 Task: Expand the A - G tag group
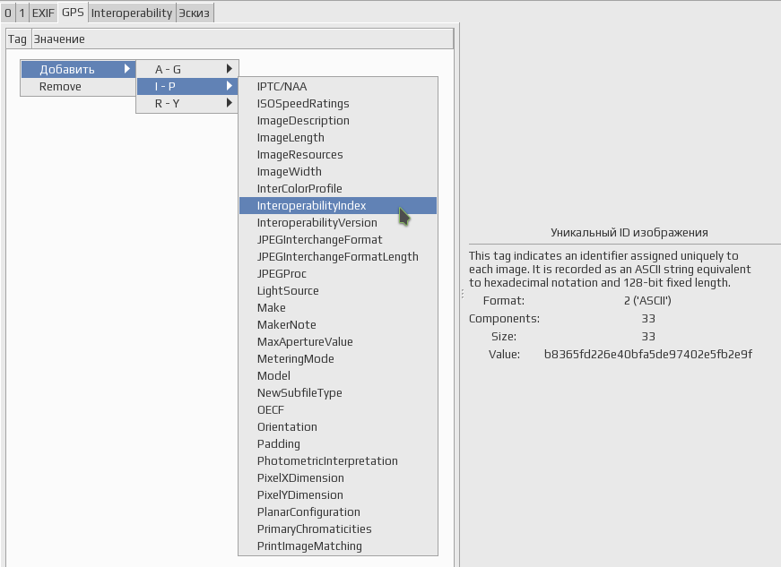187,69
